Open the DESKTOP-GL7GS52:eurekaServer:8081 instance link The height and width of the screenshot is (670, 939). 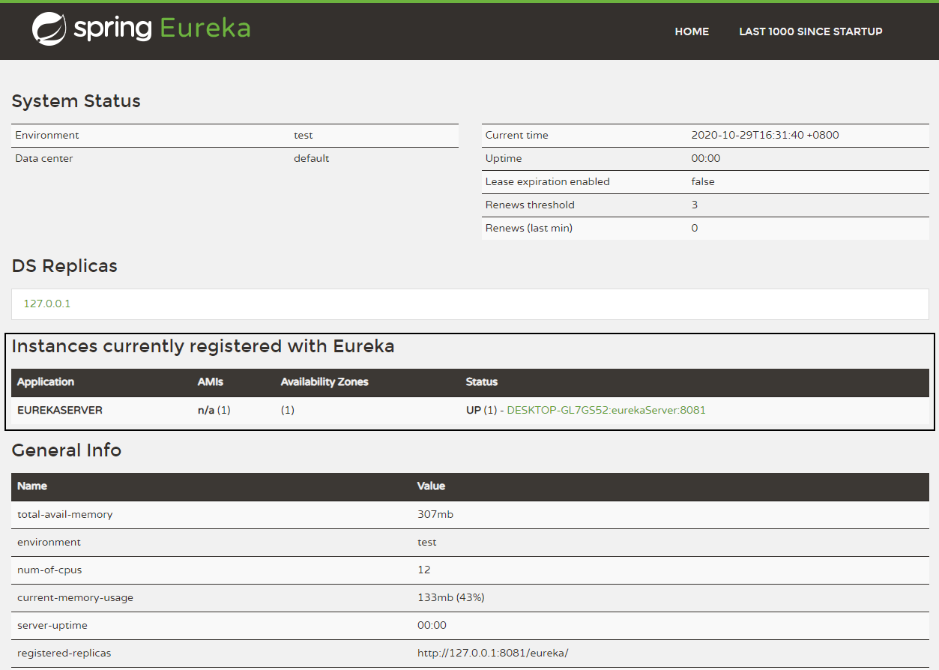pos(606,410)
